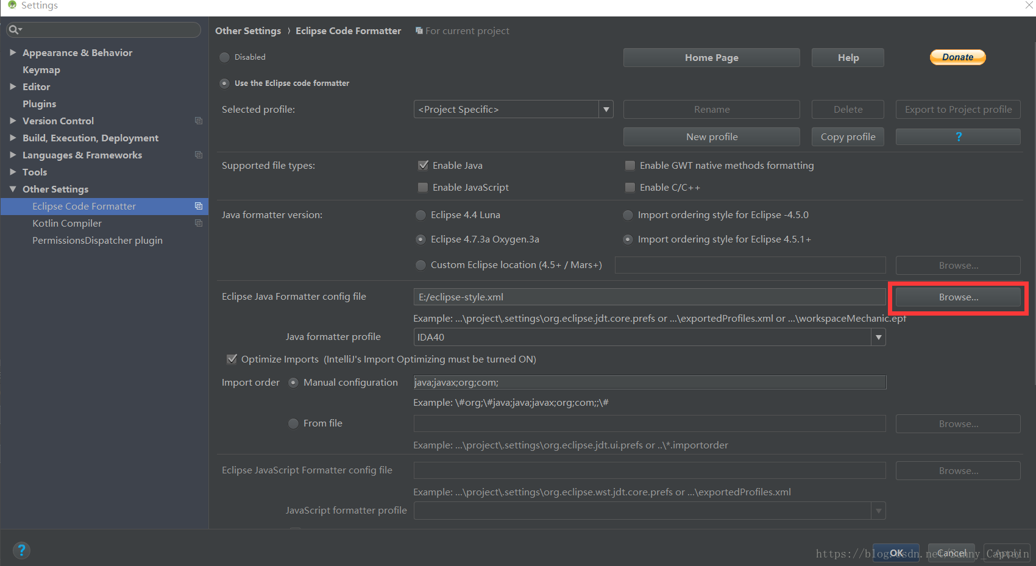The width and height of the screenshot is (1036, 566).
Task: Expand the Editor settings node
Action: coord(13,87)
